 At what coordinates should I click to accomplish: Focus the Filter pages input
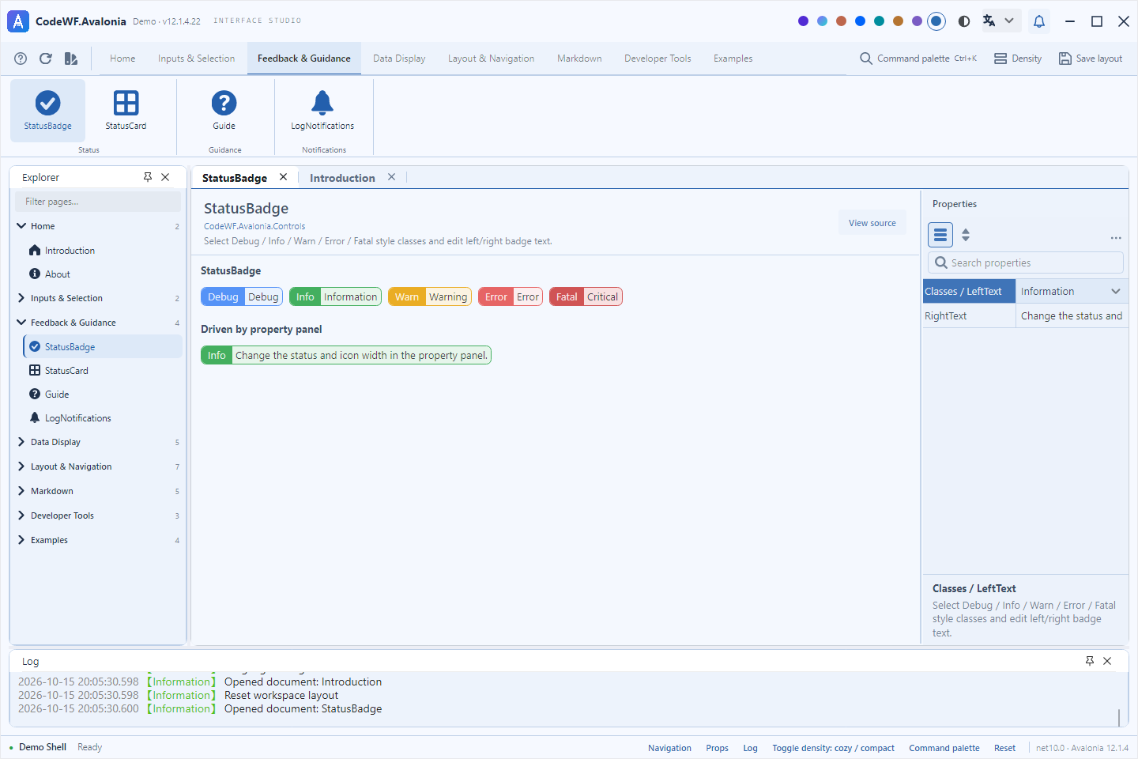[98, 202]
